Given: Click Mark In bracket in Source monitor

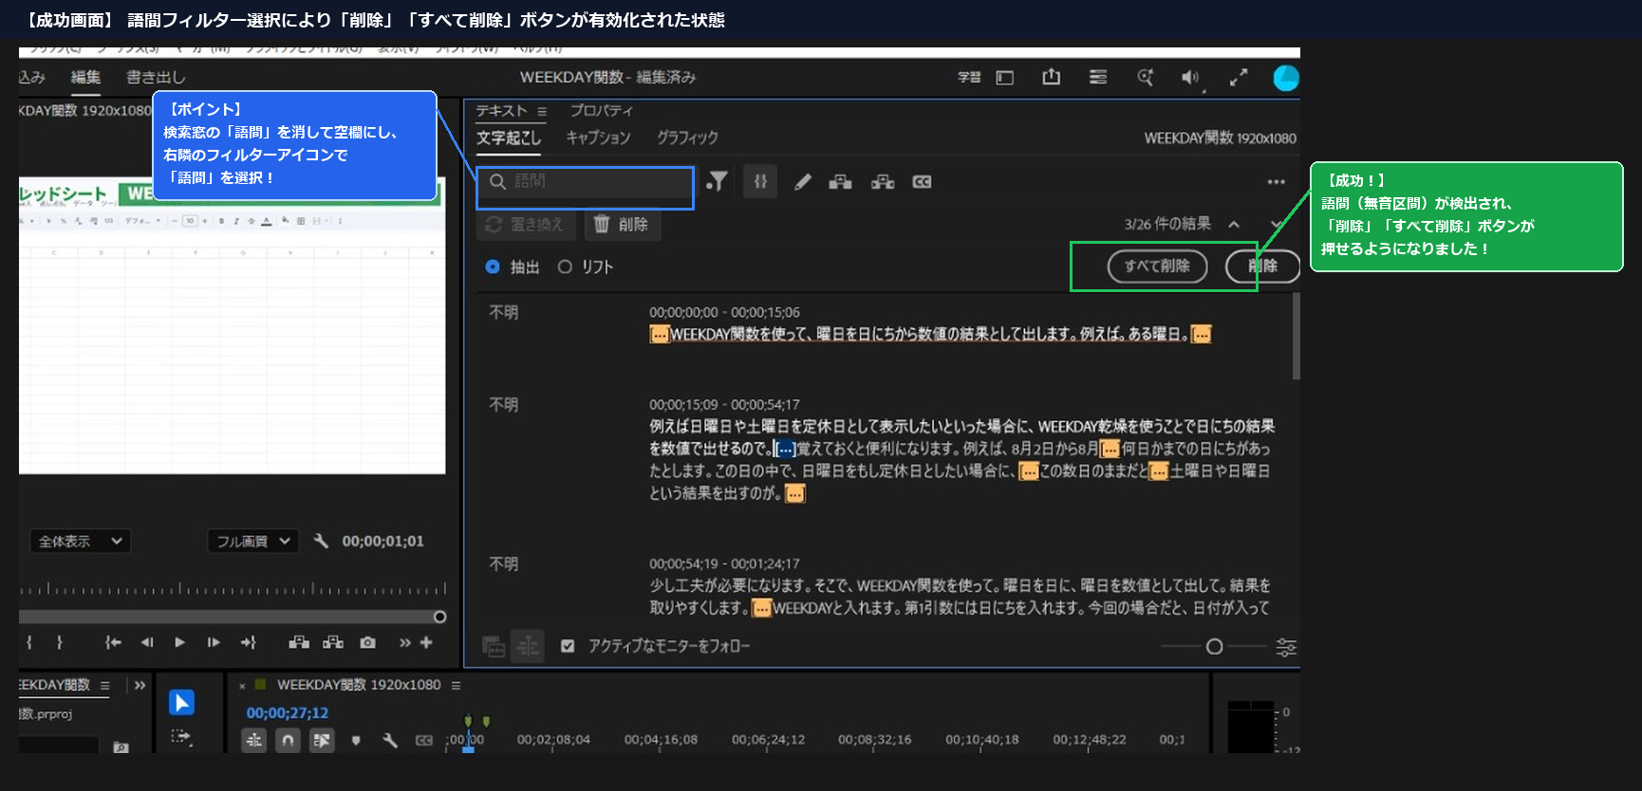Looking at the screenshot, I should coord(29,643).
